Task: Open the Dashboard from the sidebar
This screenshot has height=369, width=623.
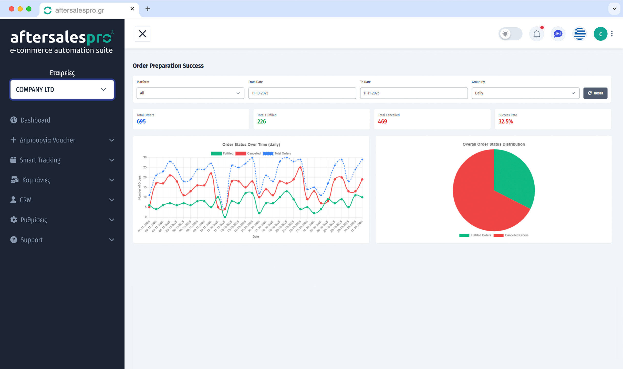Action: pos(35,120)
